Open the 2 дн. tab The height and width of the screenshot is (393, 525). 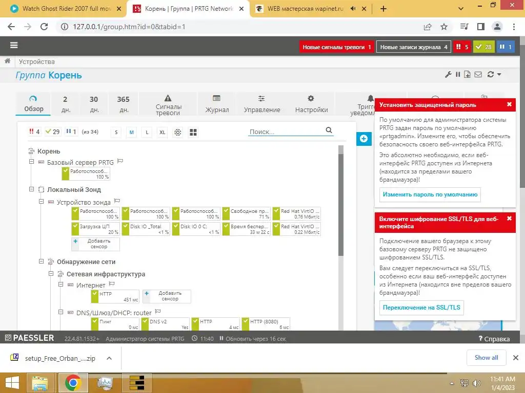tap(65, 104)
